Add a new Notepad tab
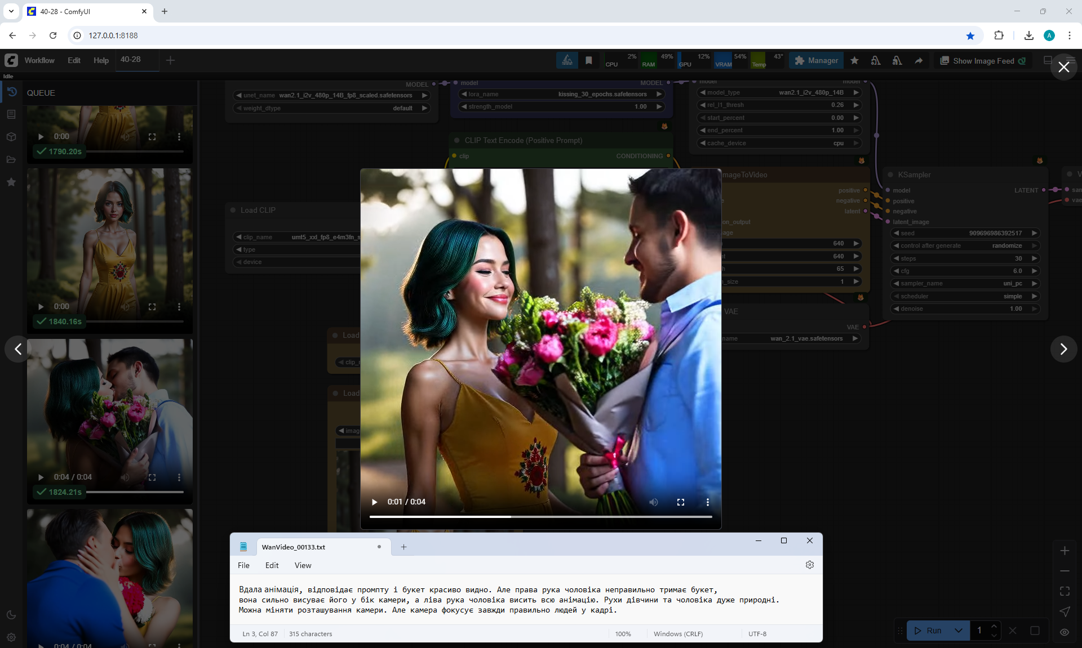1082x648 pixels. pyautogui.click(x=403, y=547)
